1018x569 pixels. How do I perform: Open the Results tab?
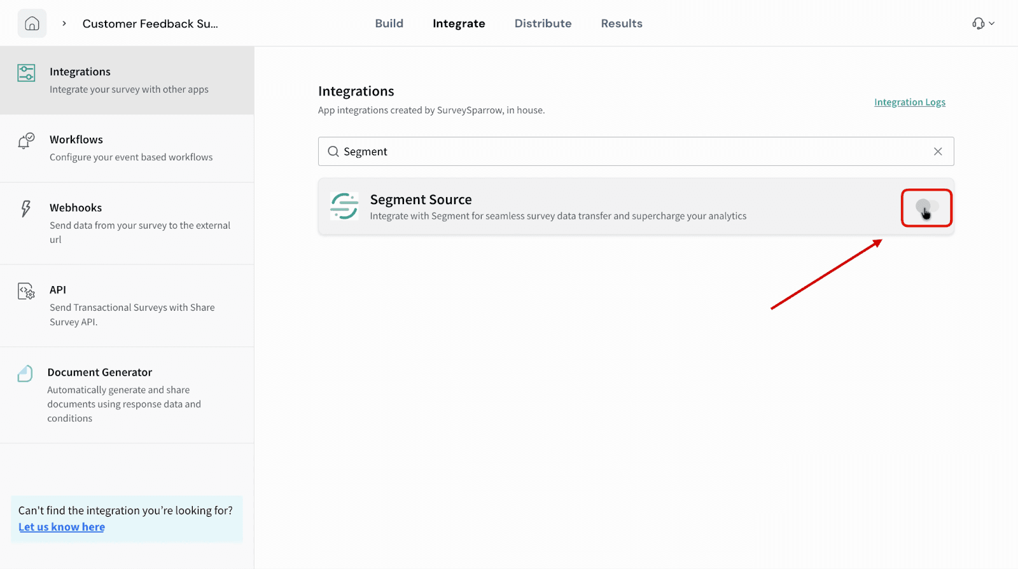click(x=622, y=24)
